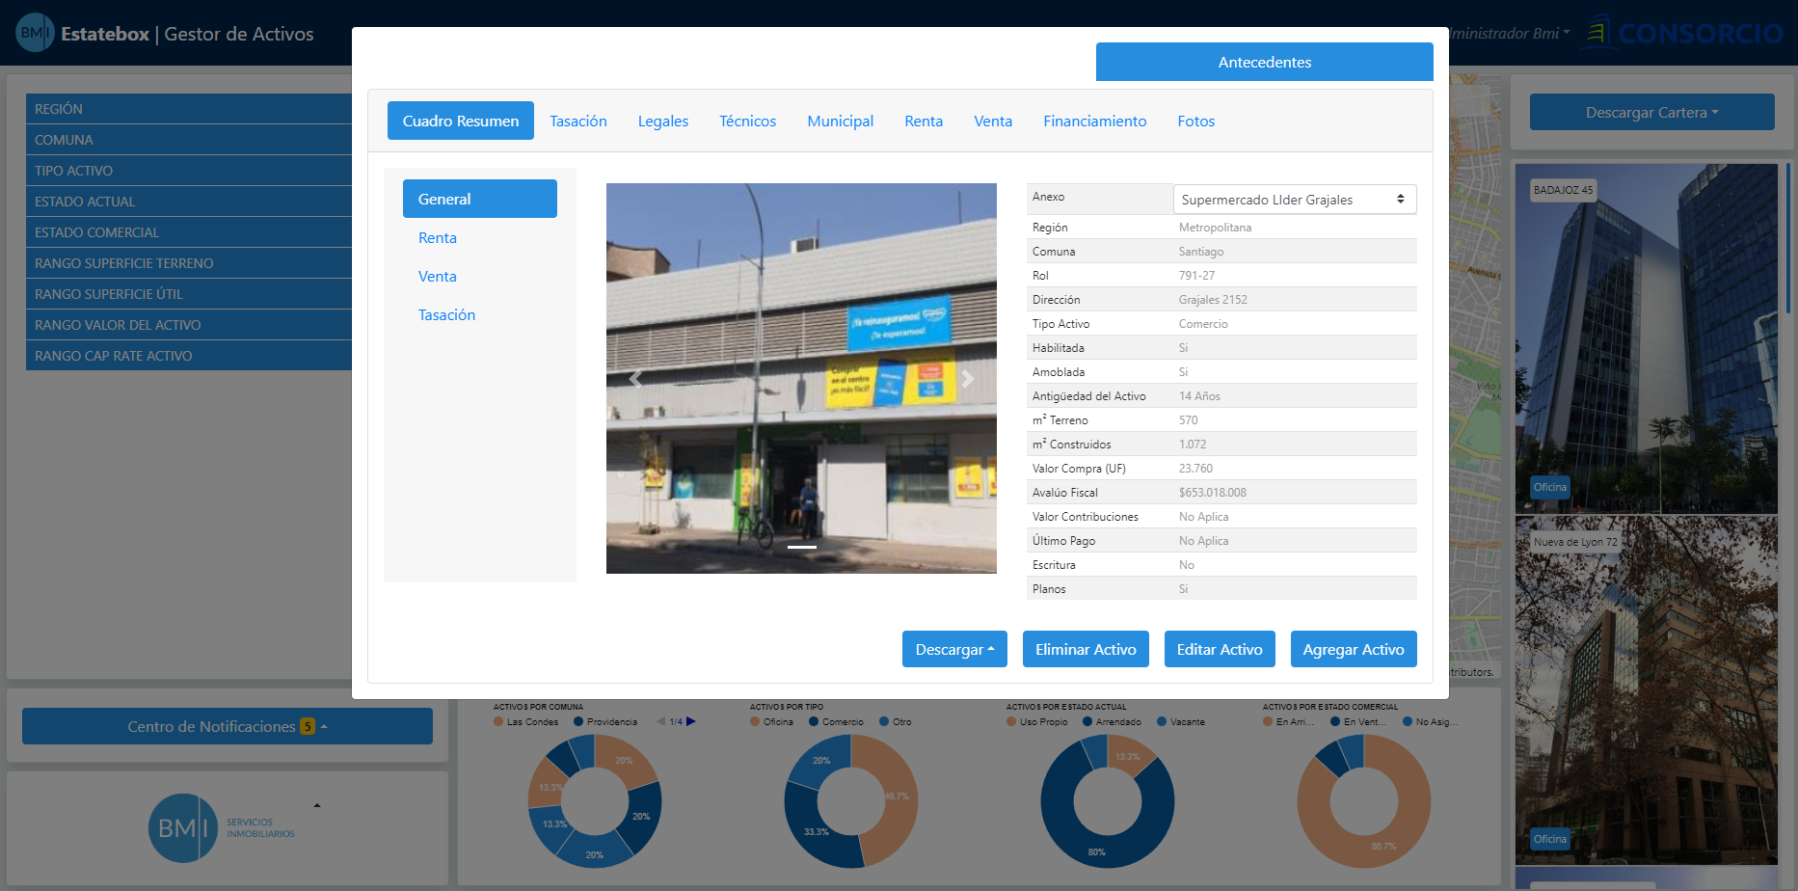Click the next page arrow in Activos por Comuna legend
The height and width of the screenshot is (891, 1798).
point(690,721)
